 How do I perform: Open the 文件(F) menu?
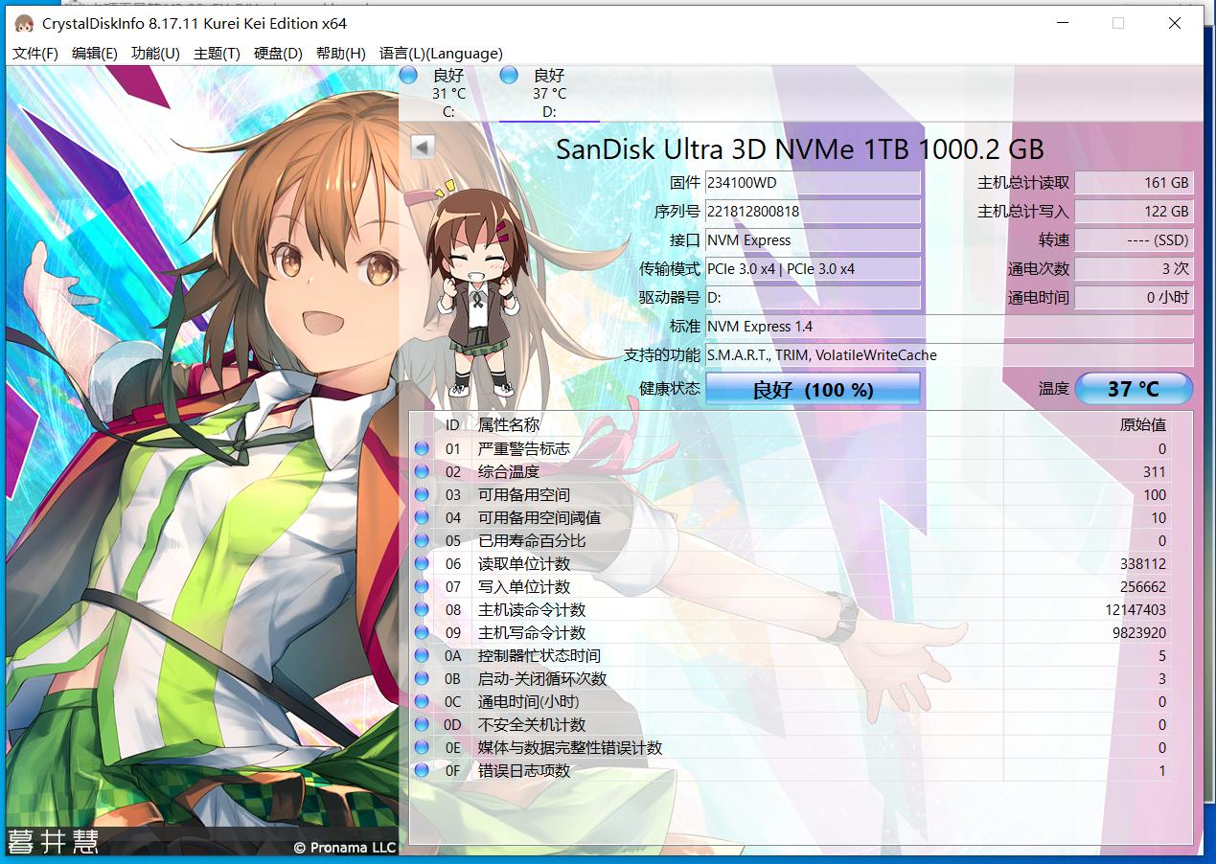point(35,54)
